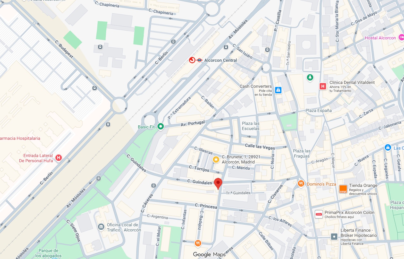The image size is (404, 259).
Task: Select the bus stop icon on C. Cáceres
Action: pos(154,185)
